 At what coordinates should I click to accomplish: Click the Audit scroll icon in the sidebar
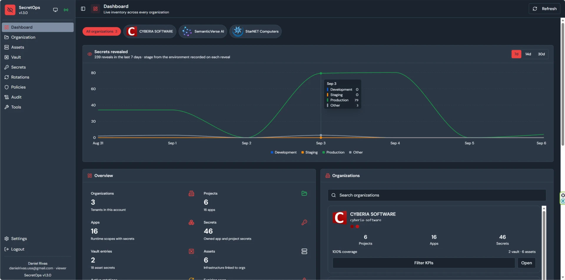click(6, 97)
